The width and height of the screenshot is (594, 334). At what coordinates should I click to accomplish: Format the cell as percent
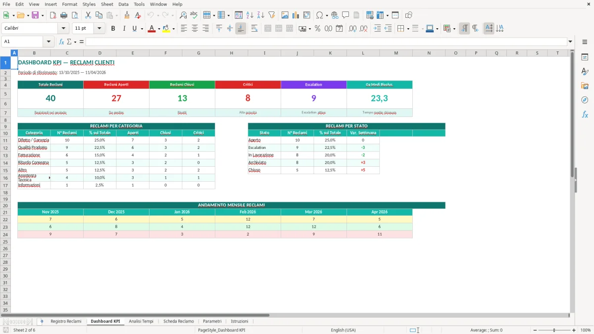point(317,29)
